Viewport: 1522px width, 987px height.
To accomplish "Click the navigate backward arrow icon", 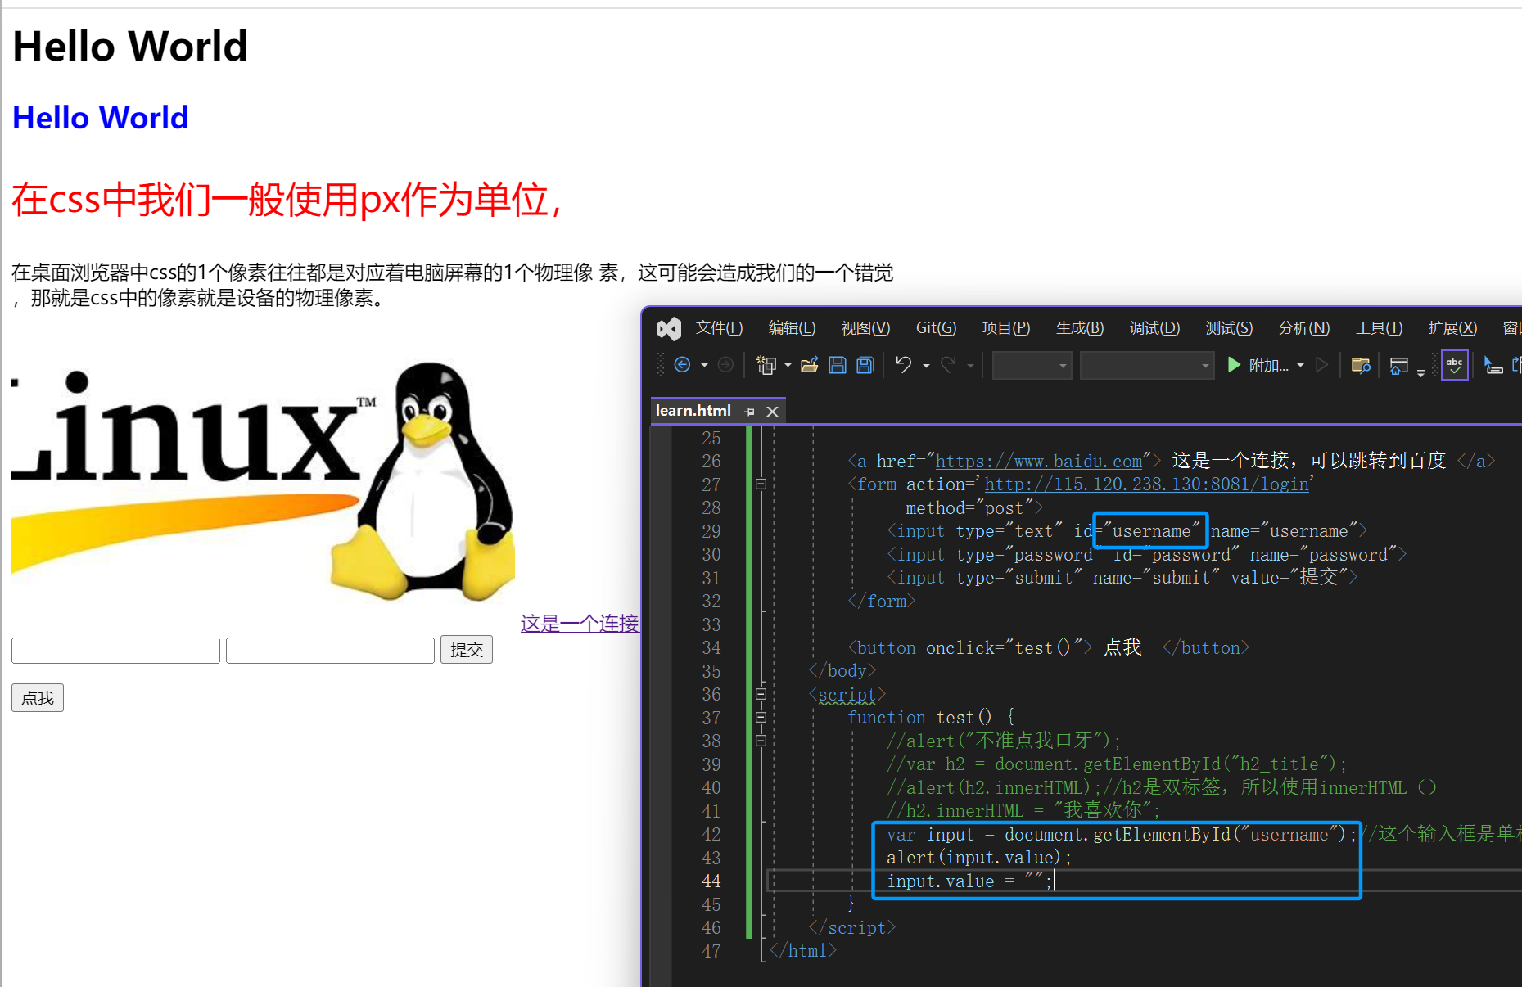I will 682,365.
